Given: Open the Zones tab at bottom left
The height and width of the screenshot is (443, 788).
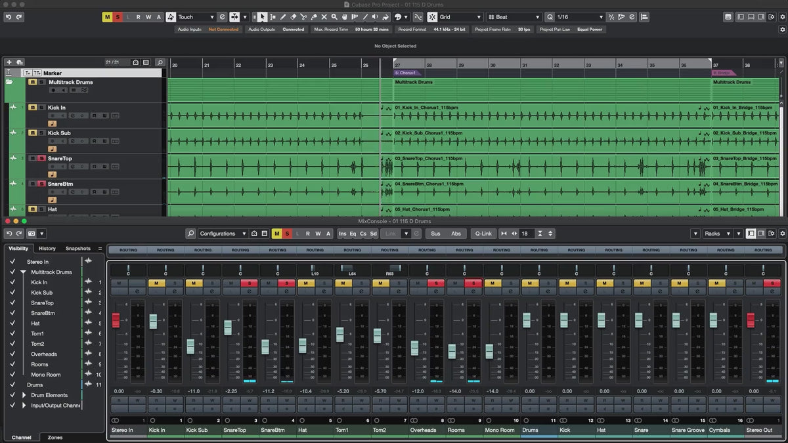Looking at the screenshot, I should (55, 437).
